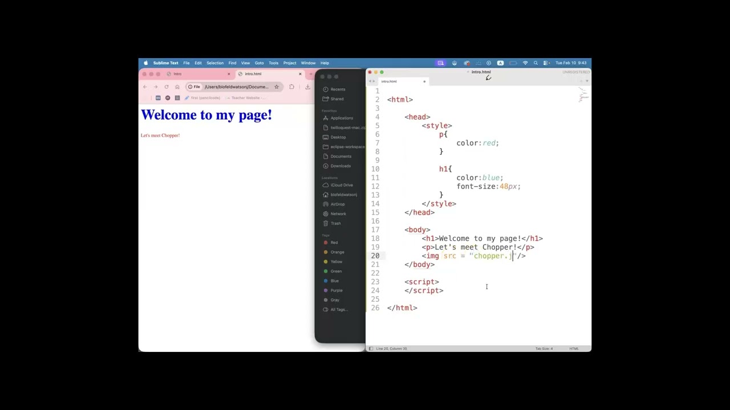This screenshot has height=410, width=730.
Task: Open Network in the Finder sidebar
Action: pyautogui.click(x=334, y=214)
